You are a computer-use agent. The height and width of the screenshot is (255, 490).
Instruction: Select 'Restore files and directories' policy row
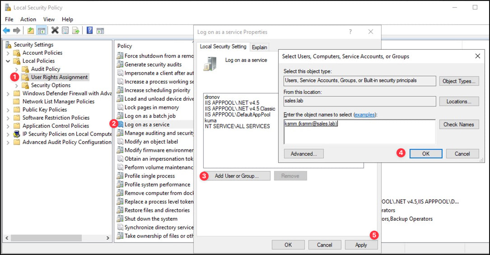pyautogui.click(x=157, y=210)
